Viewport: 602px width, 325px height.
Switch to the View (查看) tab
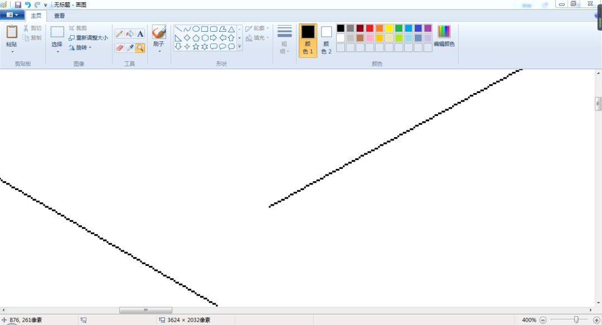pos(59,16)
